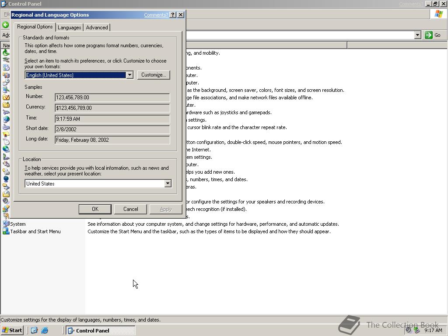Screen dimensions: 448x336
Task: Select the Game Controllers icon for joysticks
Action: (6, 112)
